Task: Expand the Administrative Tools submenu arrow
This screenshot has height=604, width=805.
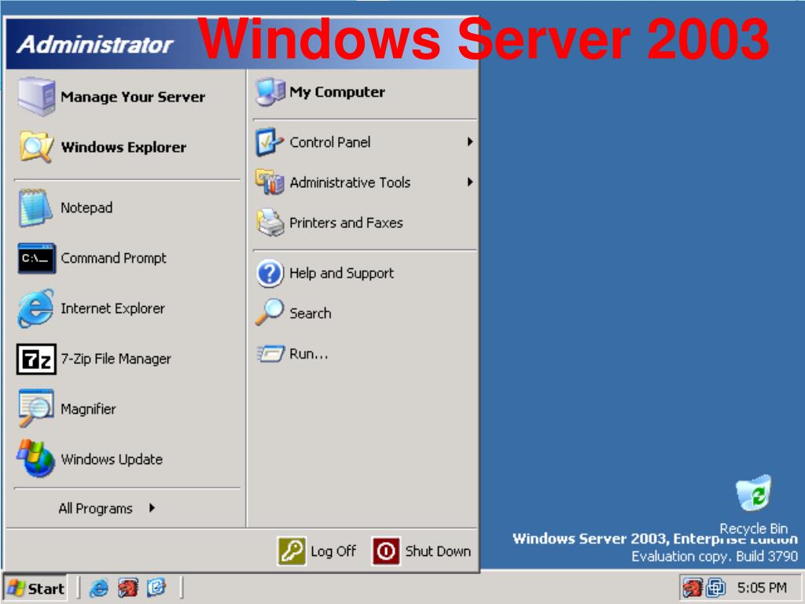Action: coord(470,182)
